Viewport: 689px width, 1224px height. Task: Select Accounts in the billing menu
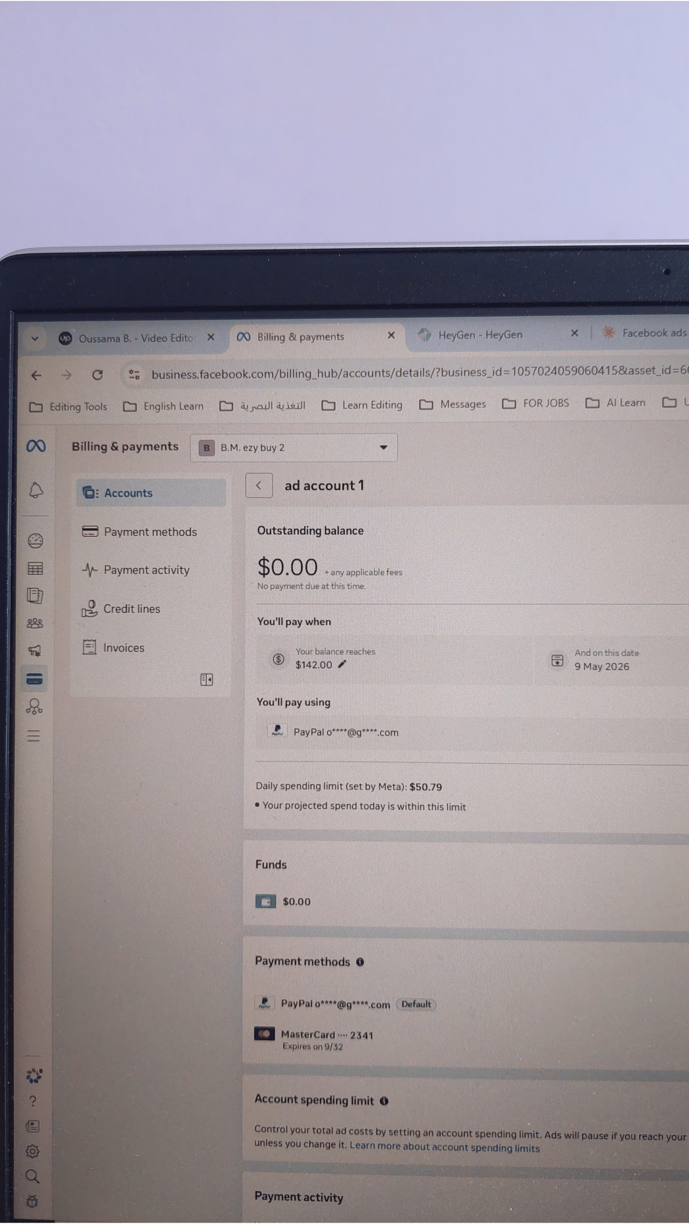tap(151, 493)
